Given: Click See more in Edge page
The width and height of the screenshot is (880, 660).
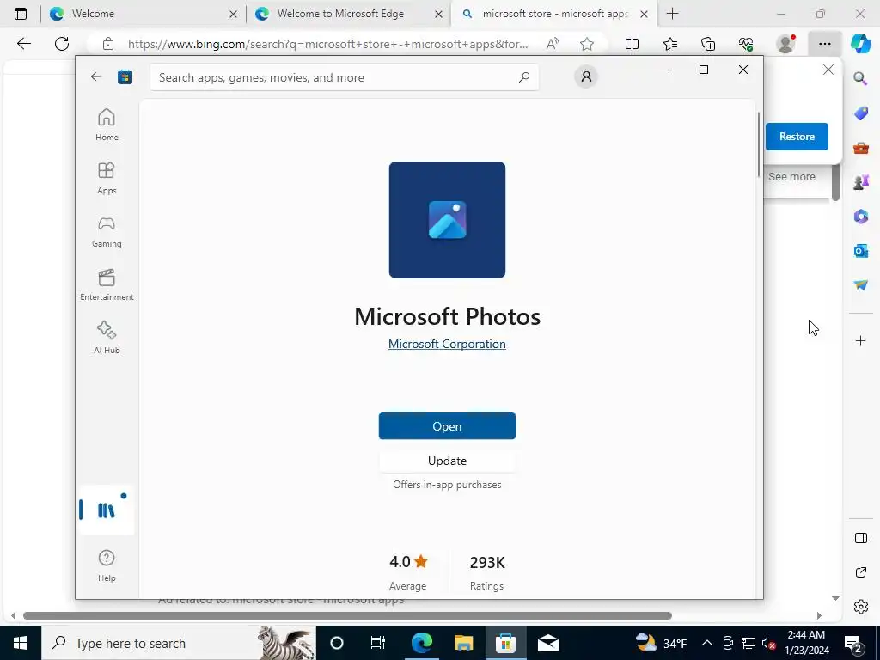Looking at the screenshot, I should pyautogui.click(x=791, y=177).
